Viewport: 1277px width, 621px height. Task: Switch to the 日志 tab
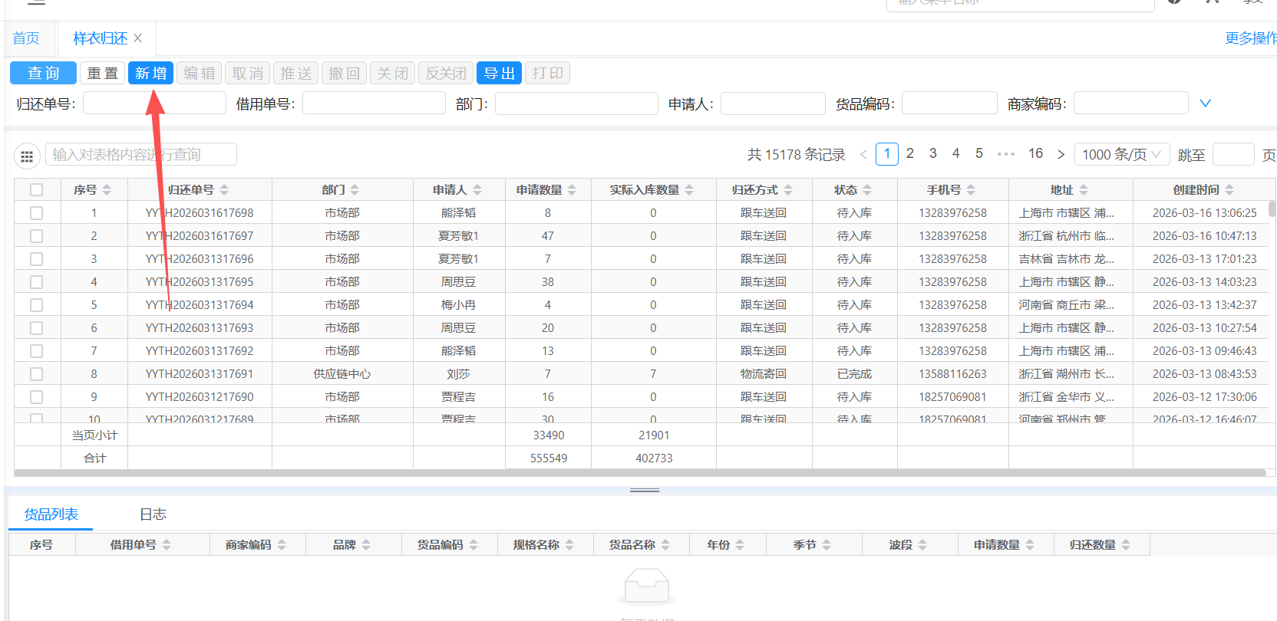[153, 514]
